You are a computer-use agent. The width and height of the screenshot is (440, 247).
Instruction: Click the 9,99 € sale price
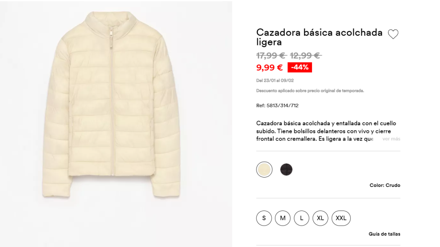tap(269, 67)
